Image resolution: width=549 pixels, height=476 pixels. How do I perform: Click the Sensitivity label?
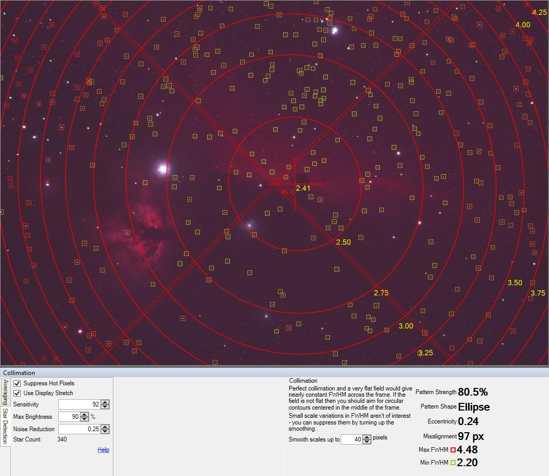pyautogui.click(x=26, y=404)
